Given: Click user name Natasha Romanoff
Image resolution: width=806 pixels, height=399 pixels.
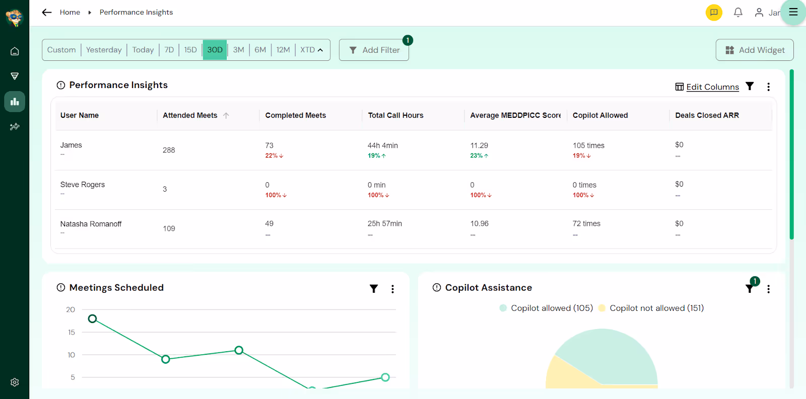Looking at the screenshot, I should click(91, 224).
